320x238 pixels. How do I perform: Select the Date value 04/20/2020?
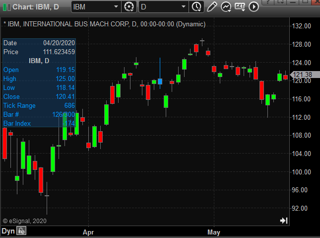click(59, 43)
